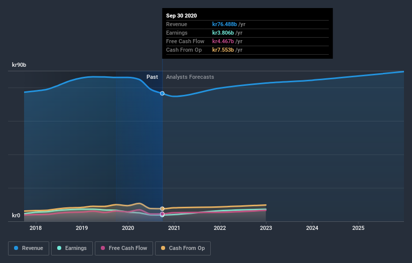This screenshot has height=263, width=412.
Task: Toggle the Revenue legend series
Action: pos(29,248)
